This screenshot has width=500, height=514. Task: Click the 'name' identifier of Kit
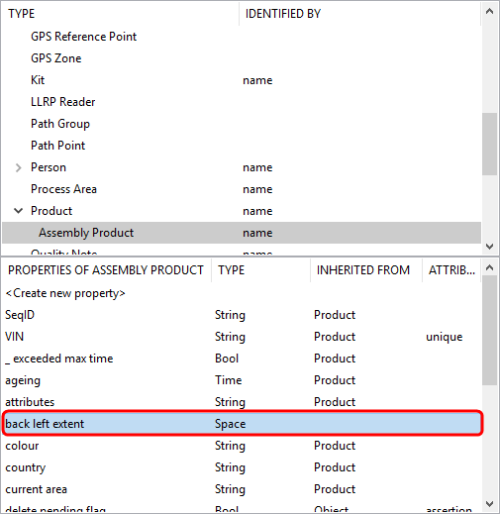tap(257, 80)
